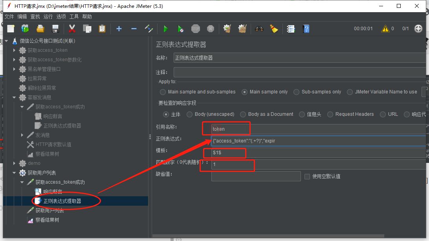This screenshot has height=241, width=429.
Task: Toggle 使用空默认值 checkbox
Action: click(x=307, y=177)
